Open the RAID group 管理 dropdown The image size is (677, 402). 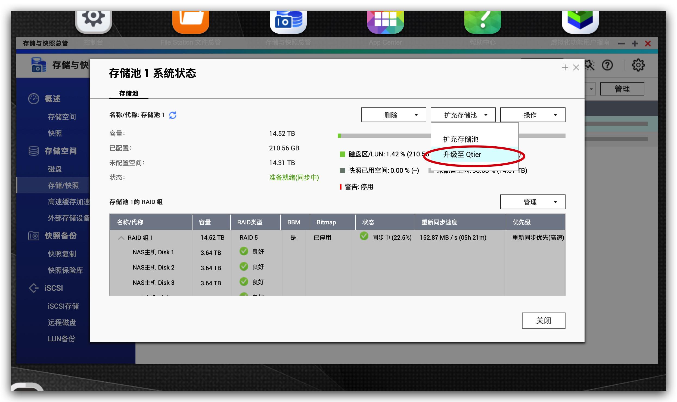click(x=533, y=202)
